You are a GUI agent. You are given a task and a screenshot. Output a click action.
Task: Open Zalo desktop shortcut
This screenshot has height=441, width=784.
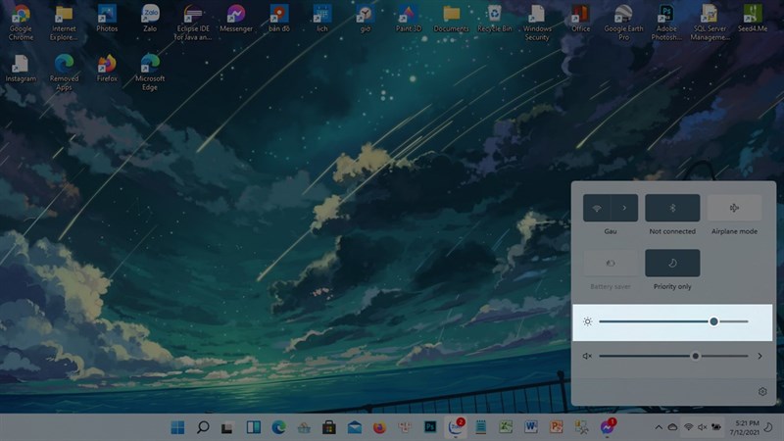point(150,19)
